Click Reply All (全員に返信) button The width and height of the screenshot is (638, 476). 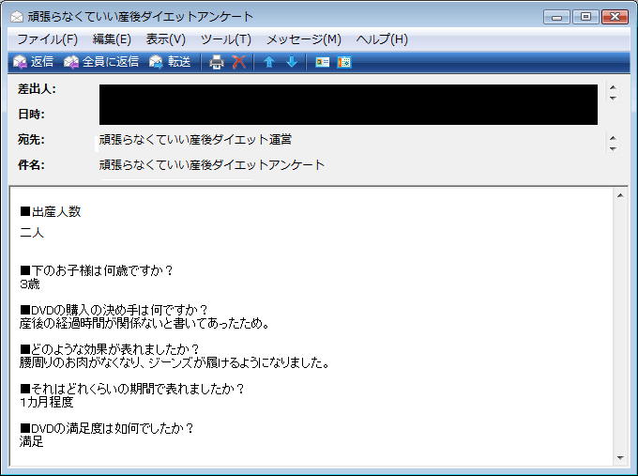[x=101, y=62]
